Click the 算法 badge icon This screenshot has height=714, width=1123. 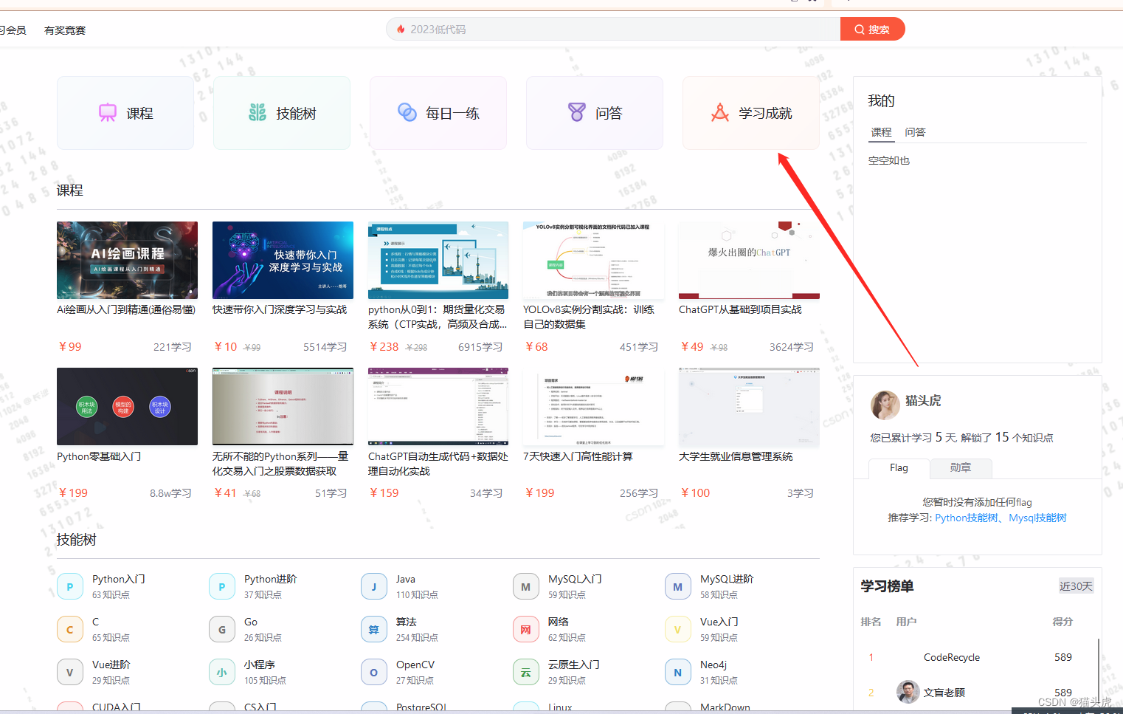(374, 630)
